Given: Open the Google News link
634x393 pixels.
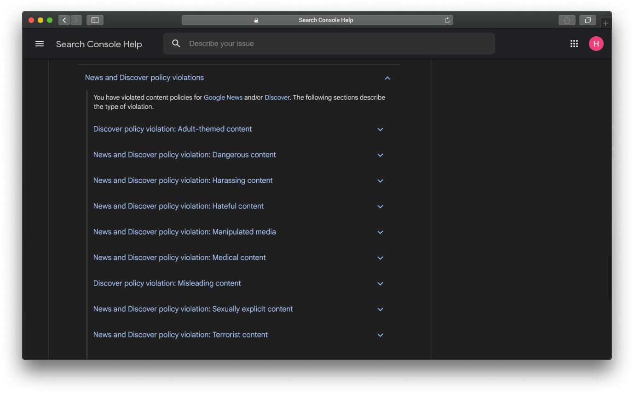Looking at the screenshot, I should point(223,97).
